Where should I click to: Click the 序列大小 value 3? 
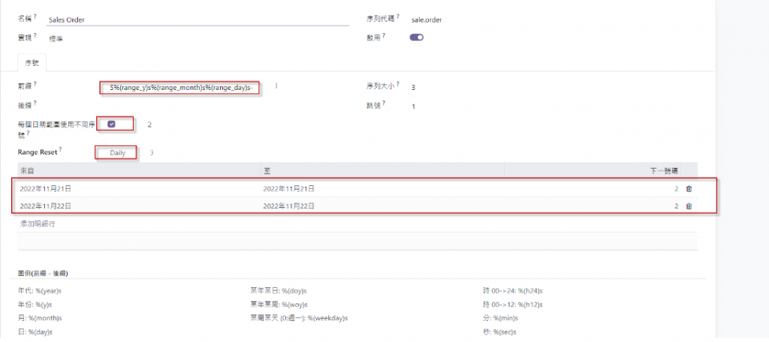[x=413, y=88]
